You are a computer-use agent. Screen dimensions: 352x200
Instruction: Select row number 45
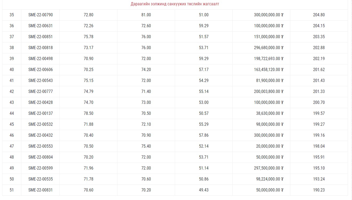pos(12,124)
